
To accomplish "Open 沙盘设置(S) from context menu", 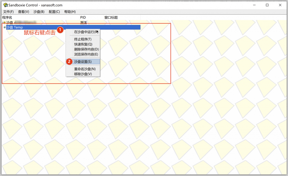I will 83,62.
